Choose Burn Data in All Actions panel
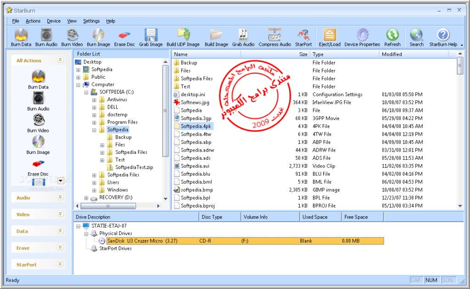 [39, 79]
